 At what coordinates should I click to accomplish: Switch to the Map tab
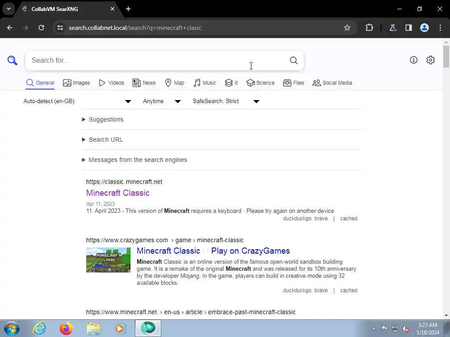[x=174, y=83]
